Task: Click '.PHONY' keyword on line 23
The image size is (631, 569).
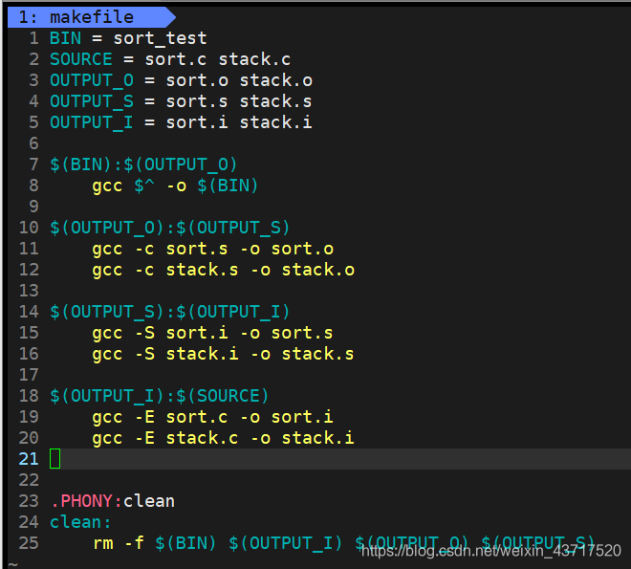Action: pyautogui.click(x=81, y=501)
